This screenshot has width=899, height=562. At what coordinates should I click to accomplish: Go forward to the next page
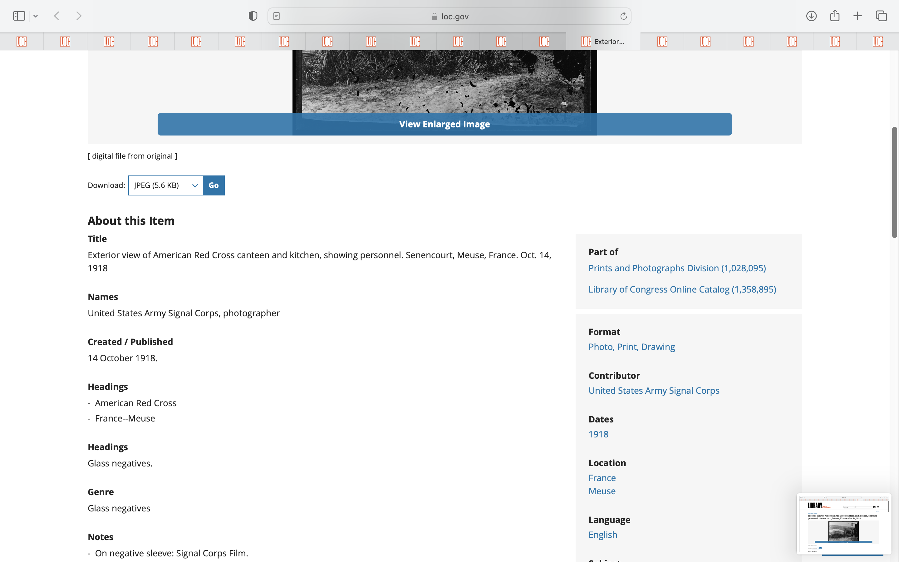tap(78, 16)
